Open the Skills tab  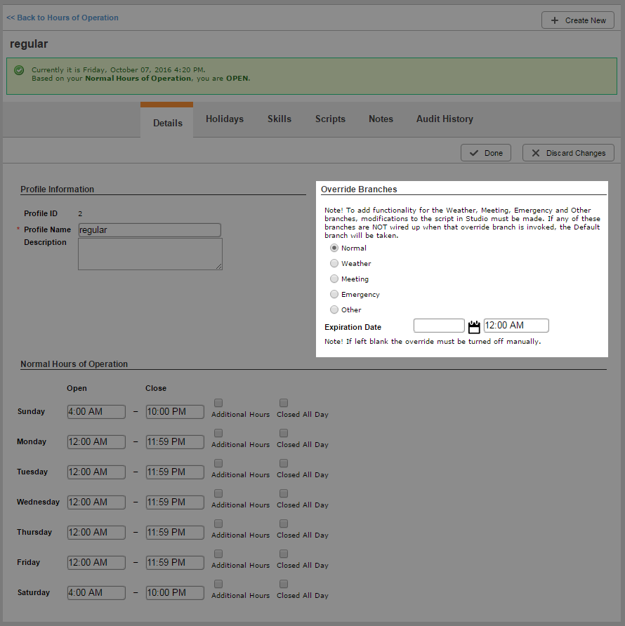(x=279, y=119)
